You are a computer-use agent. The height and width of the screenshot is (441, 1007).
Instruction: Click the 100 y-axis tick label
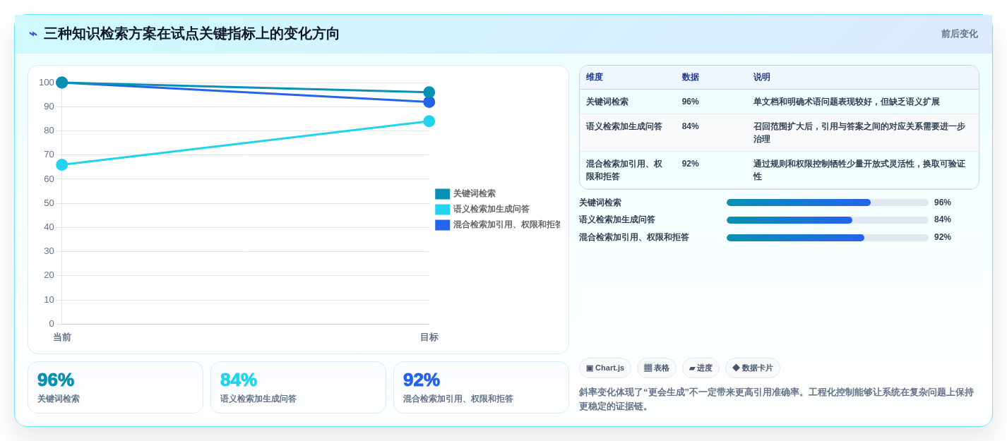47,83
